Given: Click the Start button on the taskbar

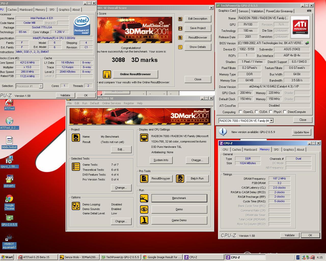Looking at the screenshot, I should click(7, 257).
